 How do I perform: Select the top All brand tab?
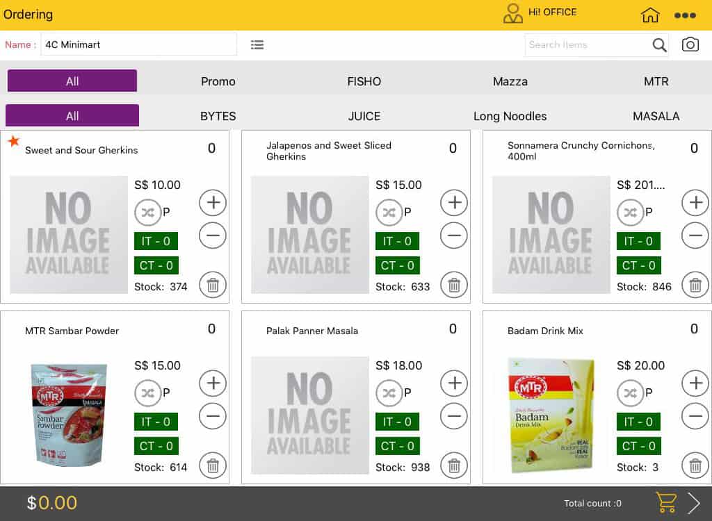pyautogui.click(x=72, y=81)
